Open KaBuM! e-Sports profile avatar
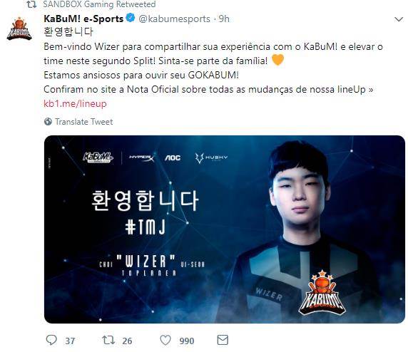The width and height of the screenshot is (408, 352). coord(19,29)
